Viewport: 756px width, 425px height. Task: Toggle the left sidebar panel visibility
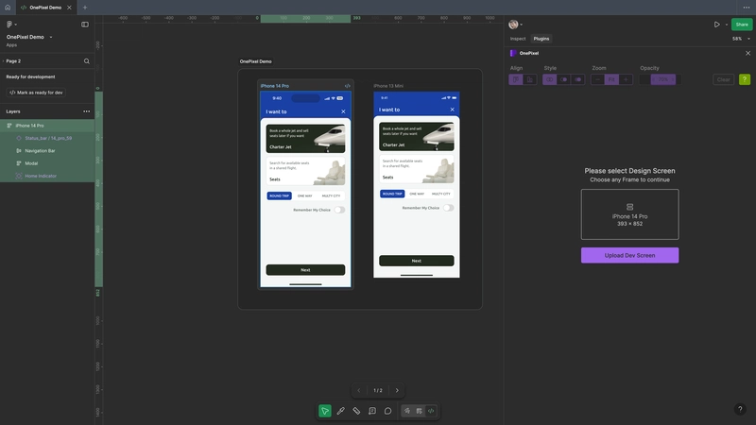(x=85, y=24)
